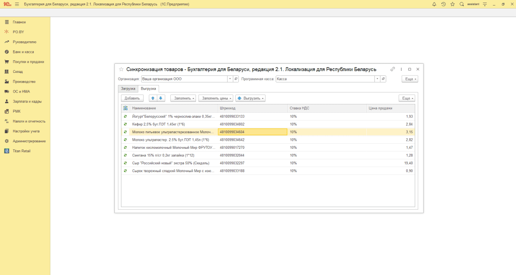Open Еще dropdown in table toolbar
Screen dimensions: 516x275
(x=407, y=98)
